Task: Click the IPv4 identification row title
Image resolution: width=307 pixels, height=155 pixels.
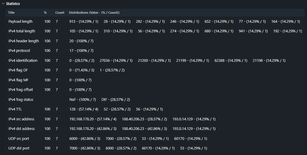Action: [x=23, y=61]
